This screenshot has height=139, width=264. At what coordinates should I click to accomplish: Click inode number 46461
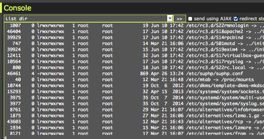14,74
